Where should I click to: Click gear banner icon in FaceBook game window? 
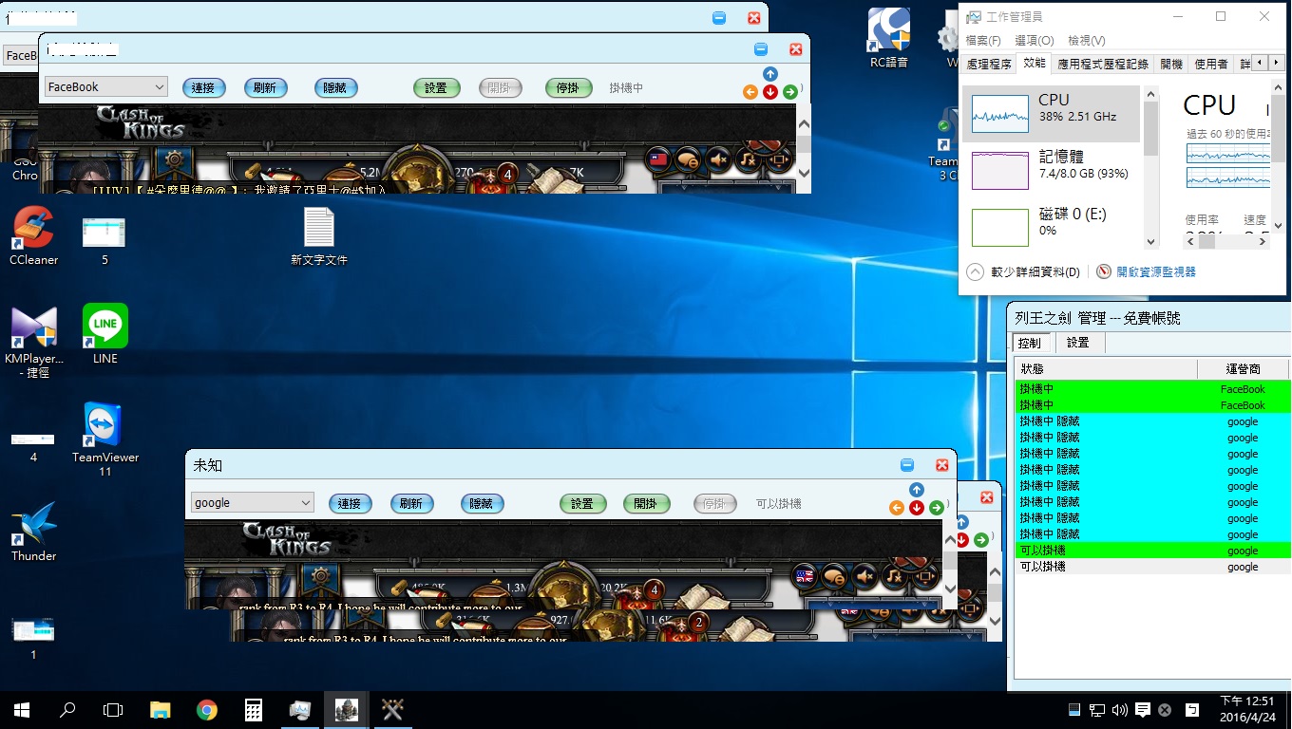[174, 161]
